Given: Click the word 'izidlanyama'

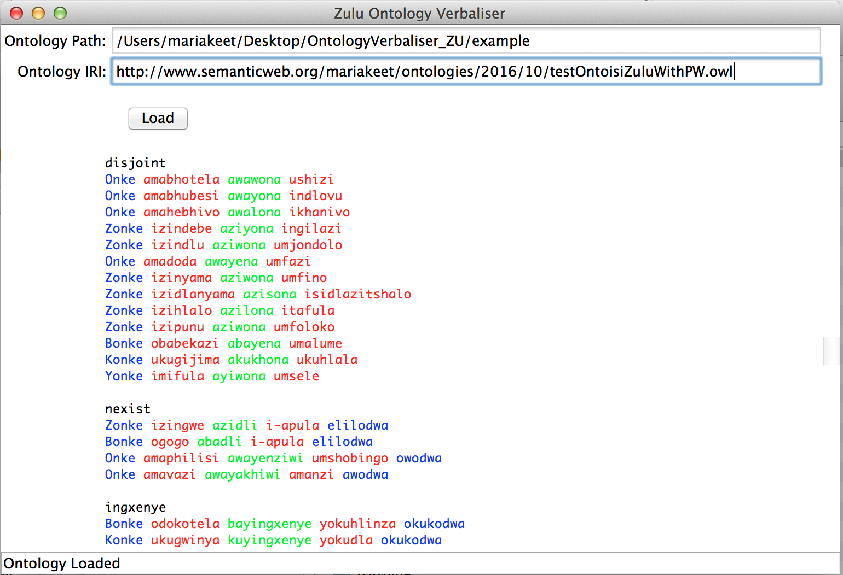Looking at the screenshot, I should (x=193, y=295).
